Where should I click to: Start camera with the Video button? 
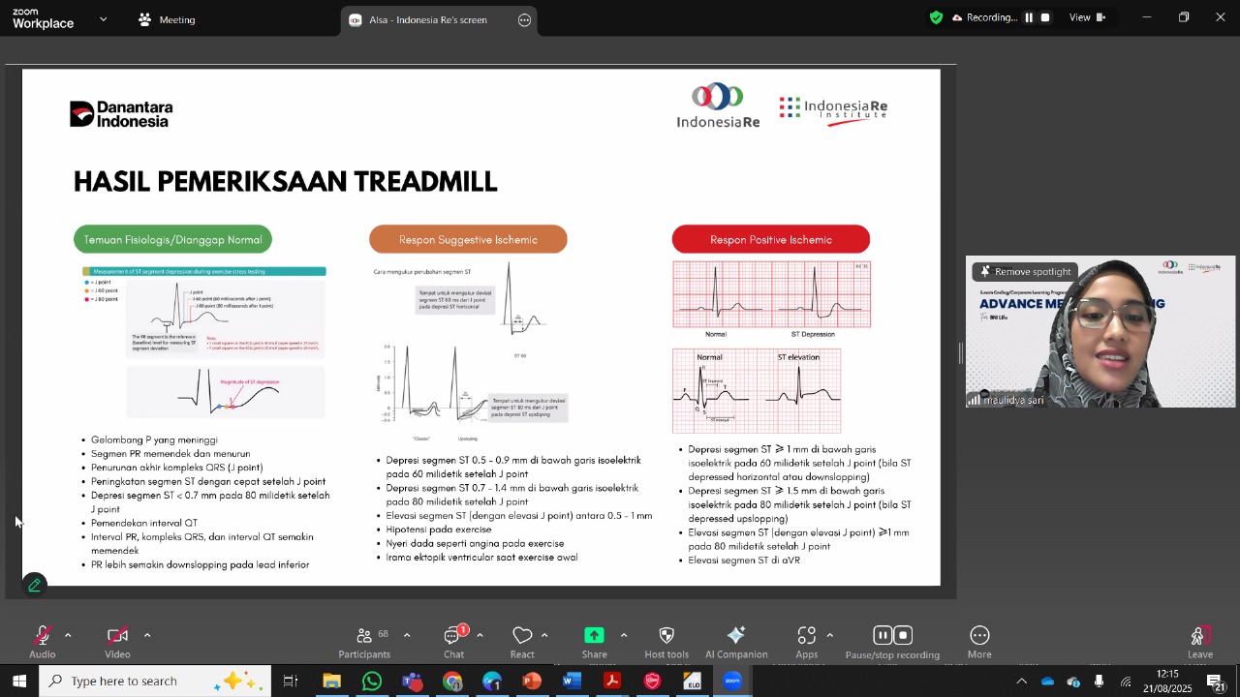(117, 636)
